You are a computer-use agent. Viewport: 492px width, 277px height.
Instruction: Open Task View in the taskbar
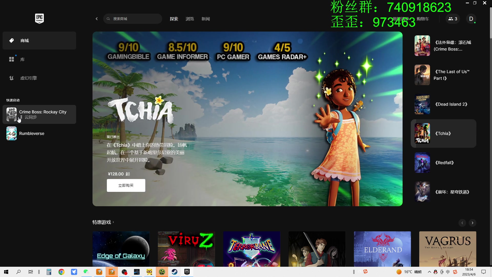pyautogui.click(x=31, y=272)
